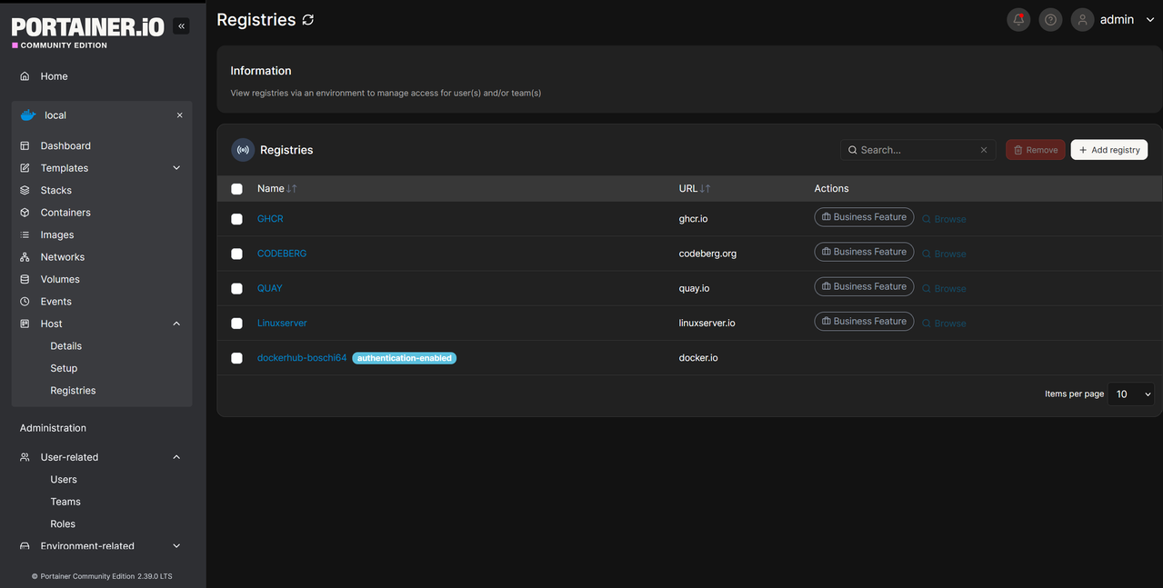Open the notifications bell icon
The width and height of the screenshot is (1163, 588).
pos(1018,20)
